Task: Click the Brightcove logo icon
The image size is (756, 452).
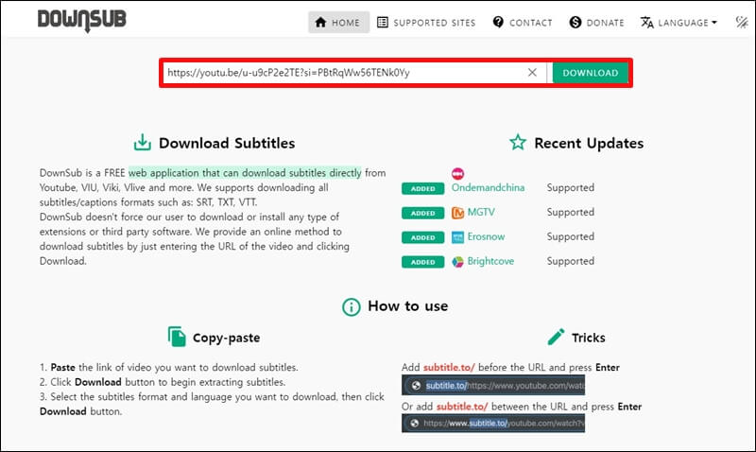Action: pos(457,262)
